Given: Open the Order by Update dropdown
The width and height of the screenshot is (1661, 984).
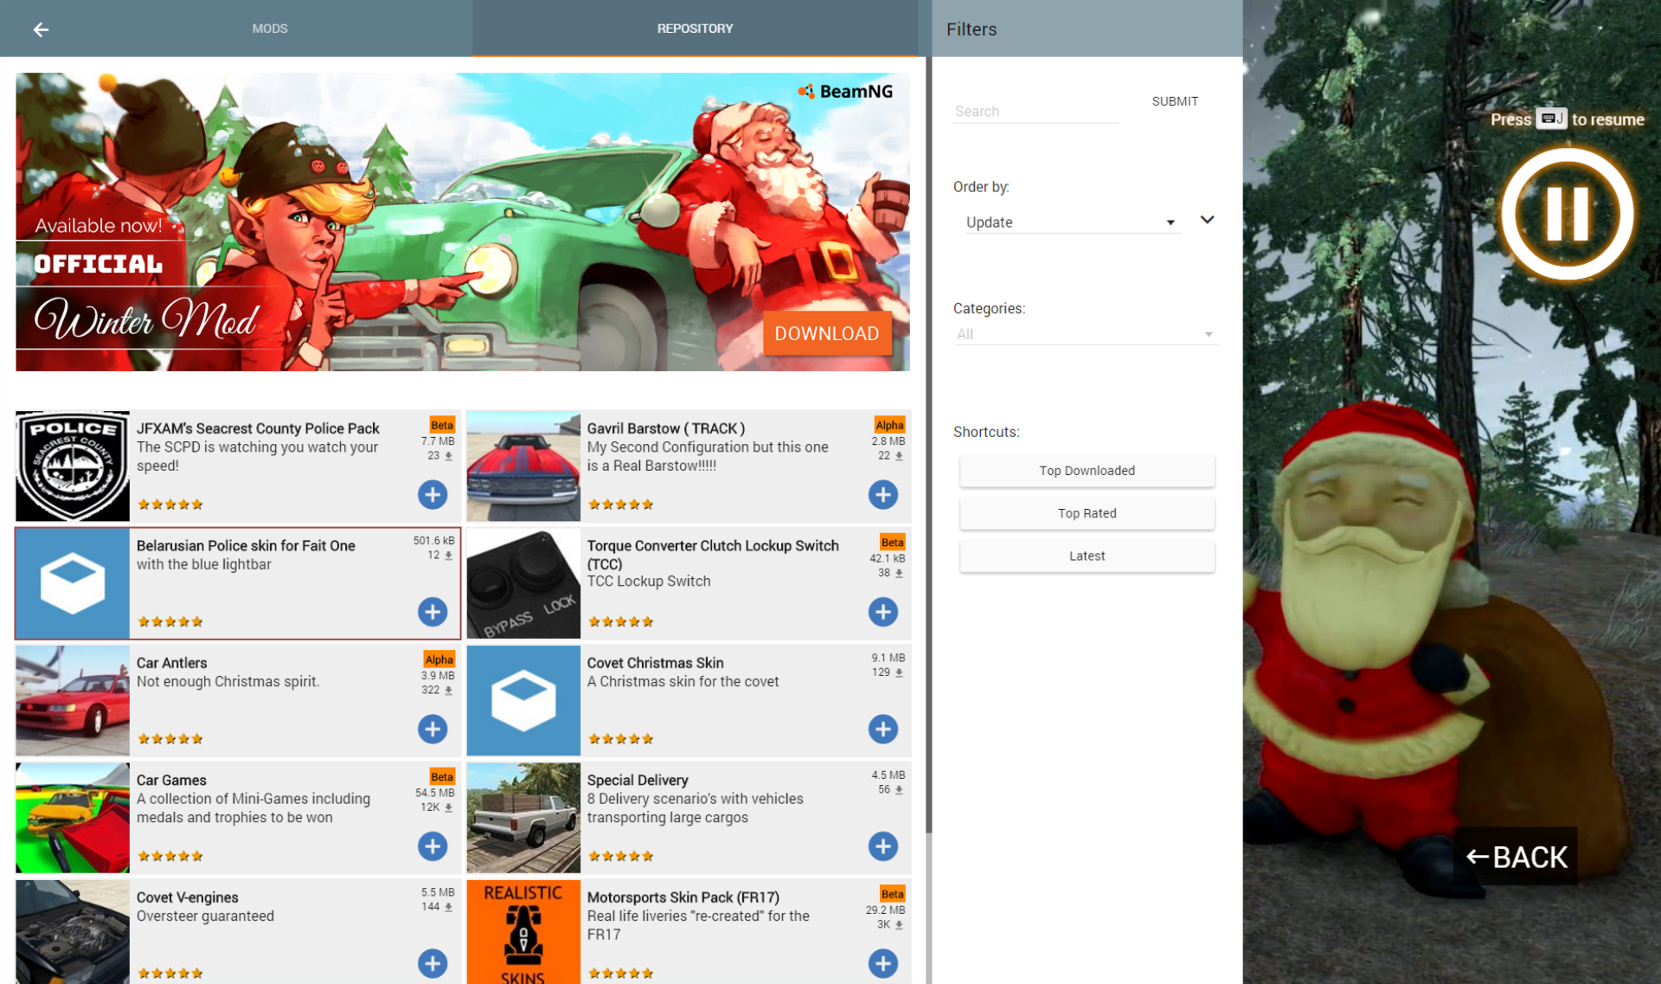Looking at the screenshot, I should [x=1071, y=222].
